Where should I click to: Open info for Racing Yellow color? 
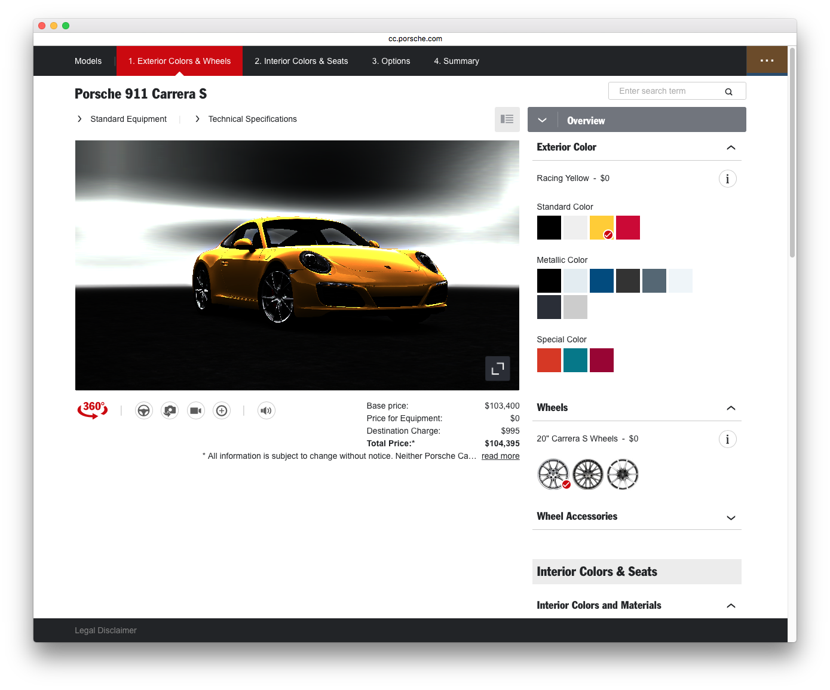click(x=727, y=179)
